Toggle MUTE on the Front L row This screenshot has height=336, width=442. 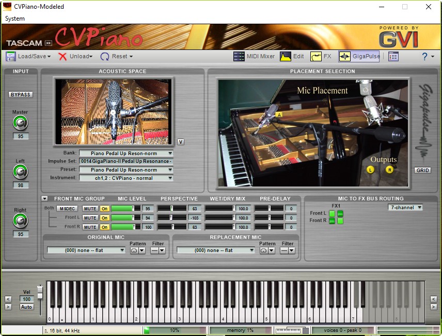click(x=90, y=218)
